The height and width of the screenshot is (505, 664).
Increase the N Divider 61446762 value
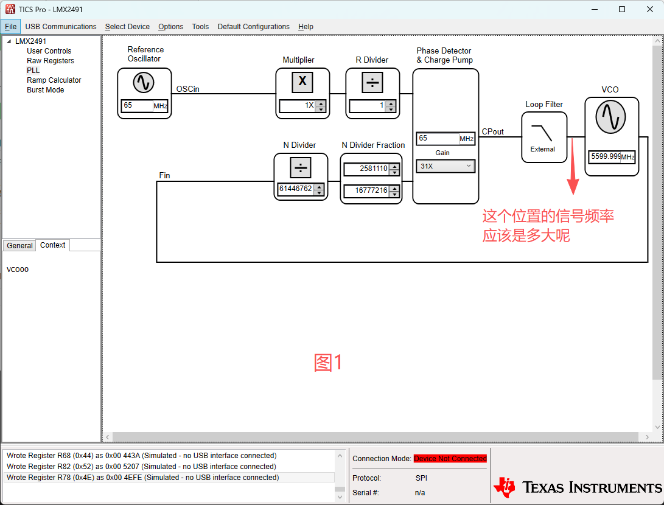pyautogui.click(x=319, y=186)
